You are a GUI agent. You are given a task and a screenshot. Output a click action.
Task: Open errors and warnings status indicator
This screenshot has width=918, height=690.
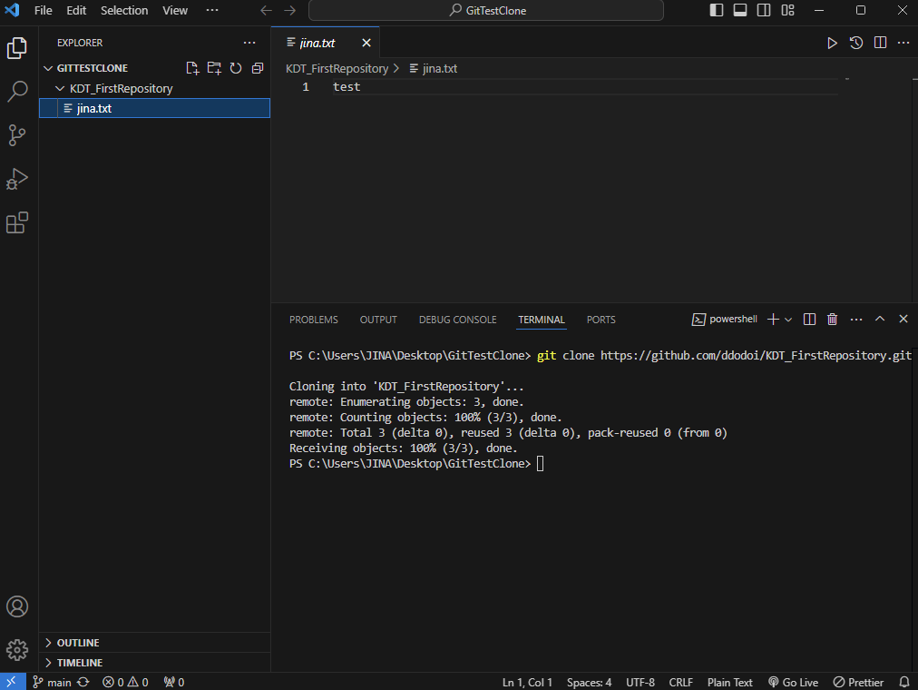coord(125,682)
